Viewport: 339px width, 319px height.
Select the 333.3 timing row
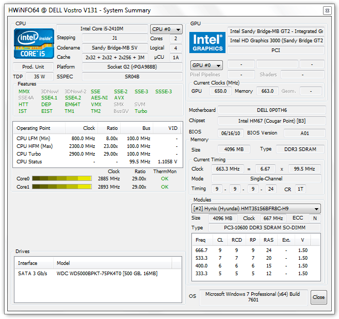click(256, 274)
